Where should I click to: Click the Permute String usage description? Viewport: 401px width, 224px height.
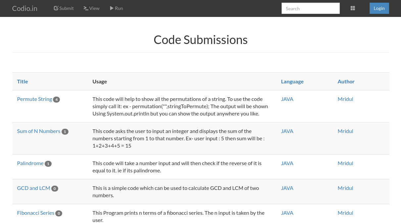pyautogui.click(x=180, y=106)
